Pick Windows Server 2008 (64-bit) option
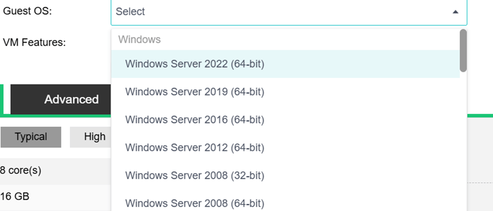493x211 pixels. click(195, 203)
